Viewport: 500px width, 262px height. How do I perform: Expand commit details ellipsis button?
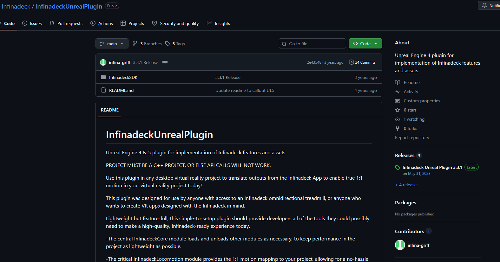[165, 62]
